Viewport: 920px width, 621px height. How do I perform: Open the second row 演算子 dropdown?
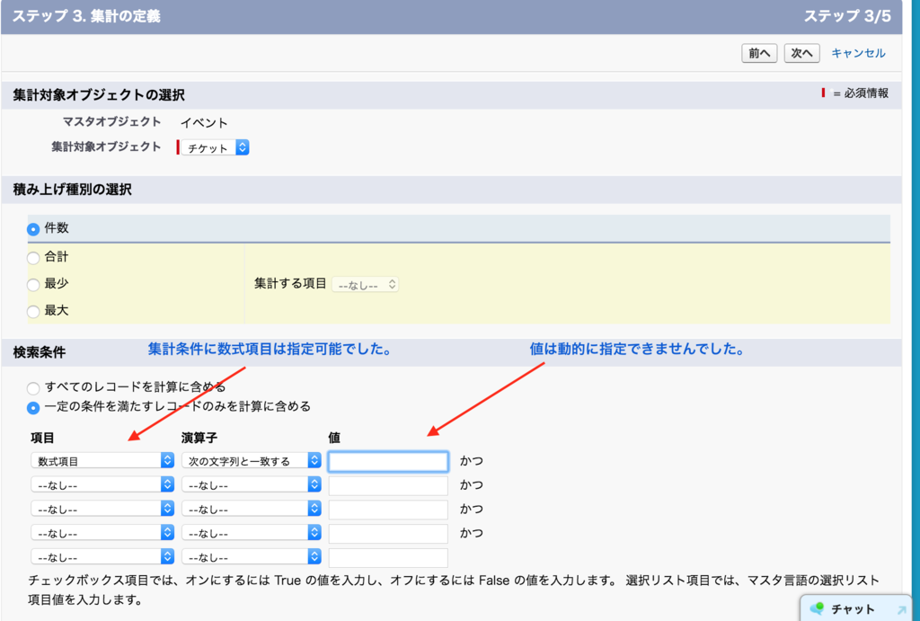click(x=252, y=484)
